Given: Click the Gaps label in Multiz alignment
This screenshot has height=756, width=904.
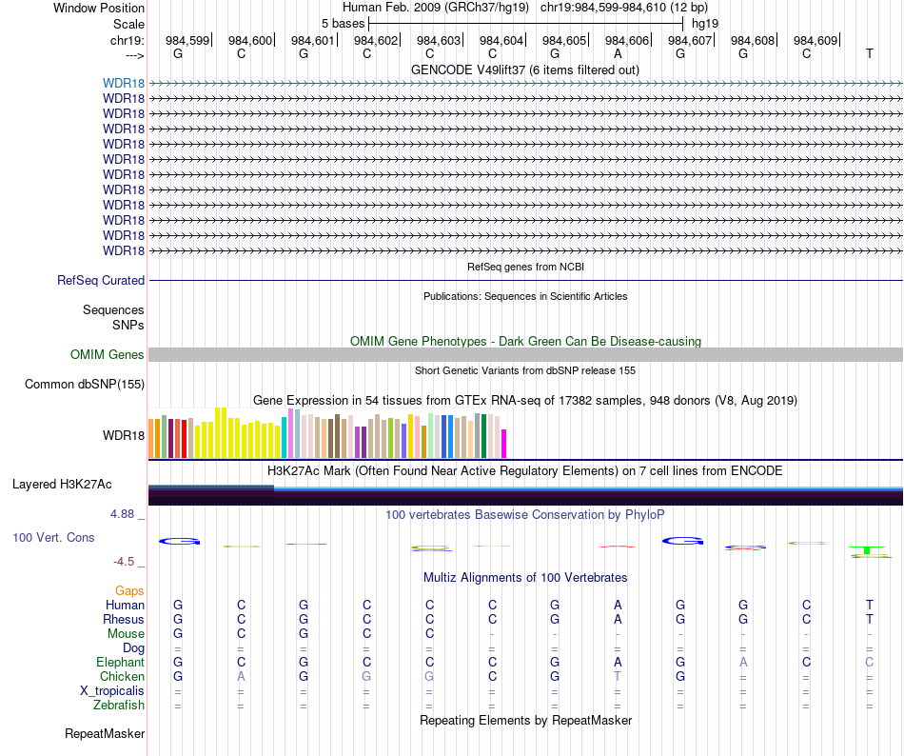Looking at the screenshot, I should point(129,590).
